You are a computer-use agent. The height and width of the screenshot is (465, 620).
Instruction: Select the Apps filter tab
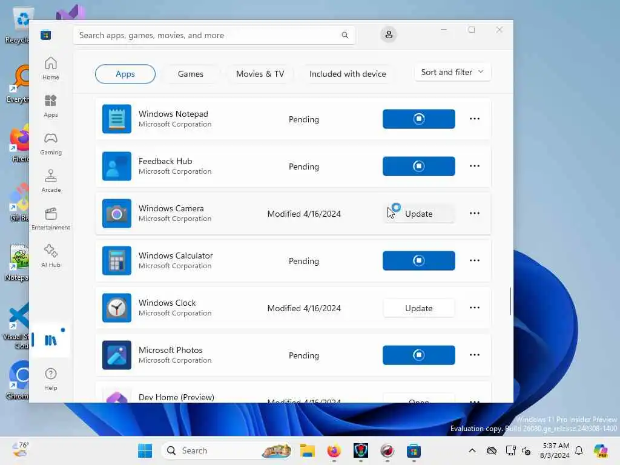pyautogui.click(x=125, y=74)
